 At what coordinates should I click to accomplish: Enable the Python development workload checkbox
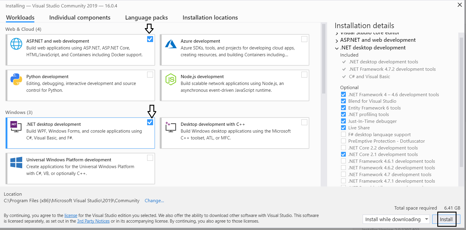pyautogui.click(x=150, y=75)
